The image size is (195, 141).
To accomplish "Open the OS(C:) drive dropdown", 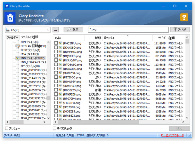I will 48,30.
